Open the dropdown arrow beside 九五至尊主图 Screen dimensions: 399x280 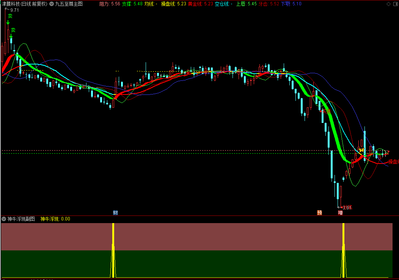(52, 4)
